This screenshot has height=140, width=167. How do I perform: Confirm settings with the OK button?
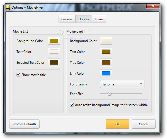(117, 124)
